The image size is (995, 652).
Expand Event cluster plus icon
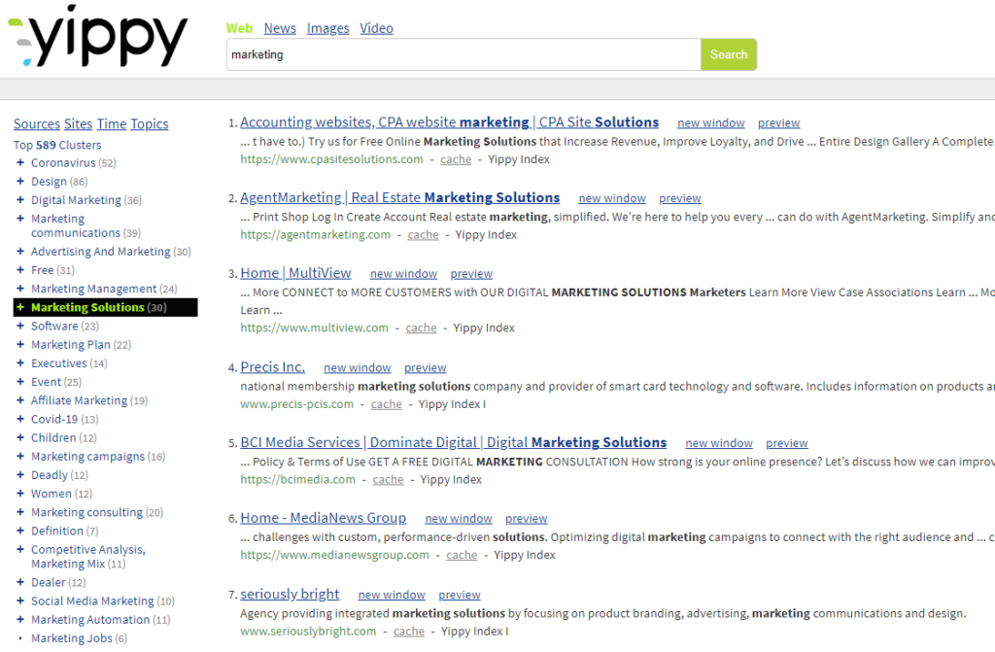click(20, 382)
